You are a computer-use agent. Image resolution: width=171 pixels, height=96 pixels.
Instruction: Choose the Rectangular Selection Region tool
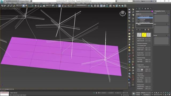29,6
